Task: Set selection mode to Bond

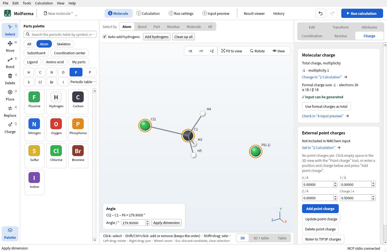Action: pyautogui.click(x=142, y=27)
